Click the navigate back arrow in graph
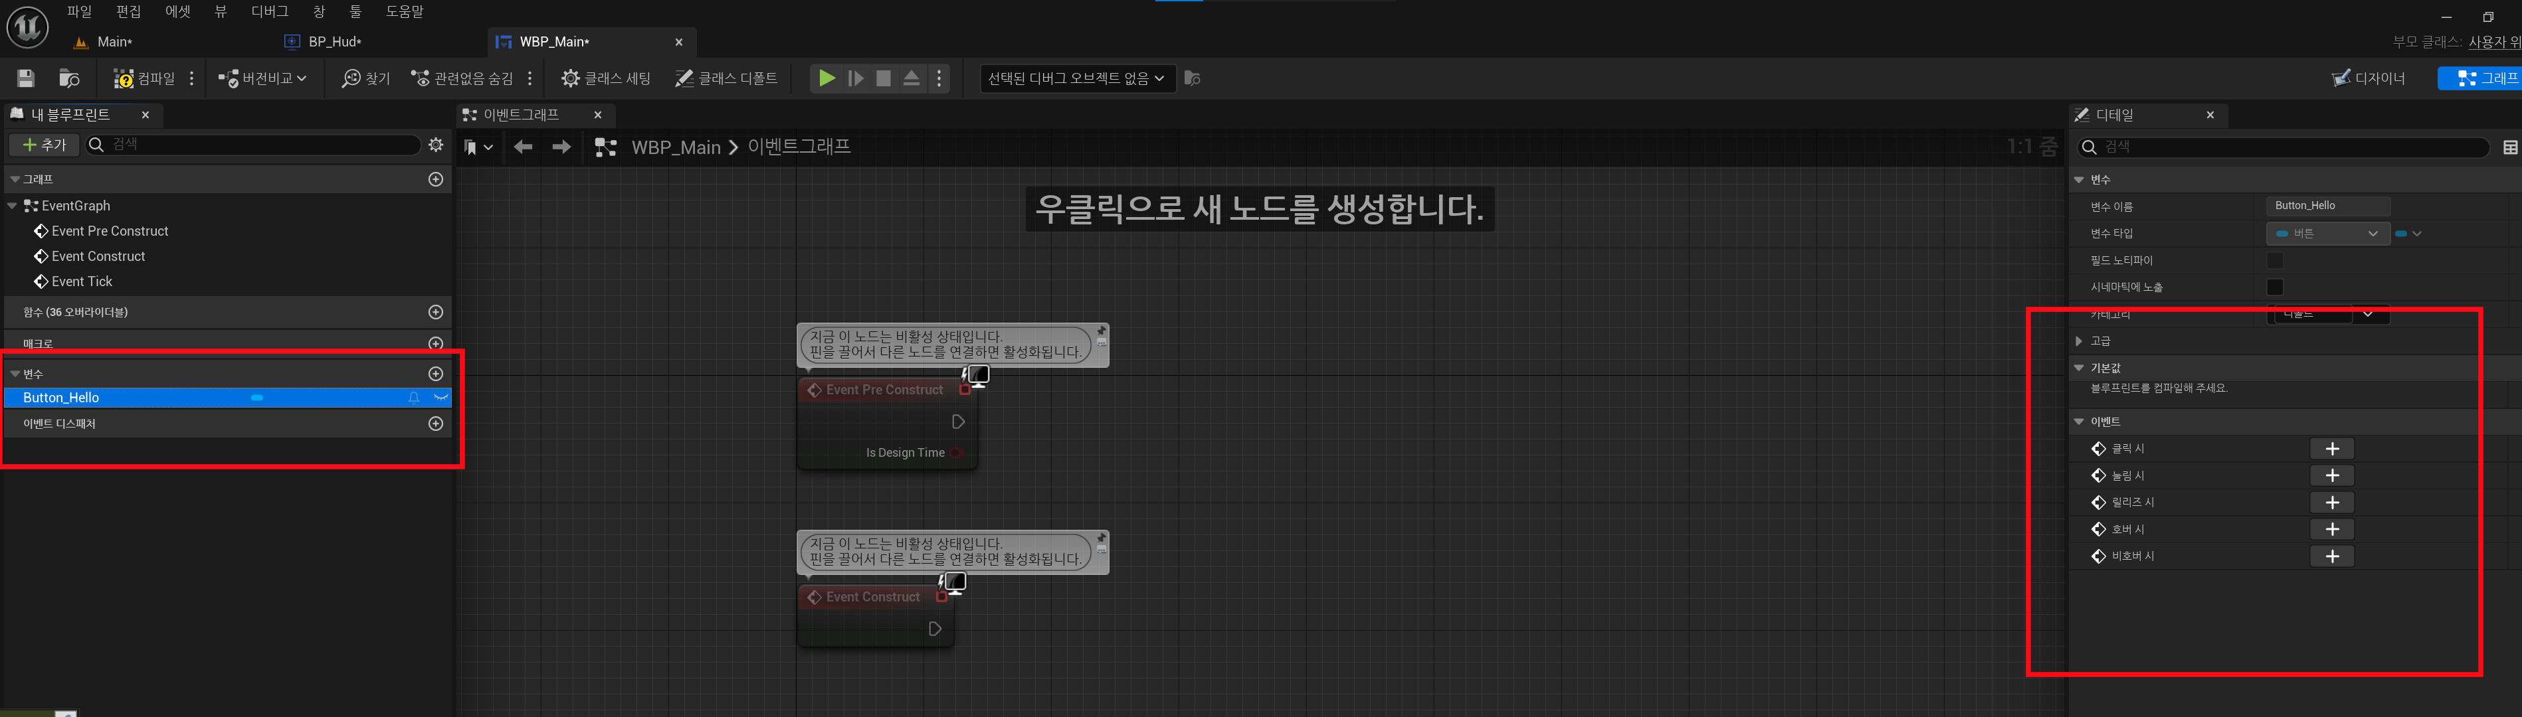Viewport: 2522px width, 717px height. tap(523, 147)
